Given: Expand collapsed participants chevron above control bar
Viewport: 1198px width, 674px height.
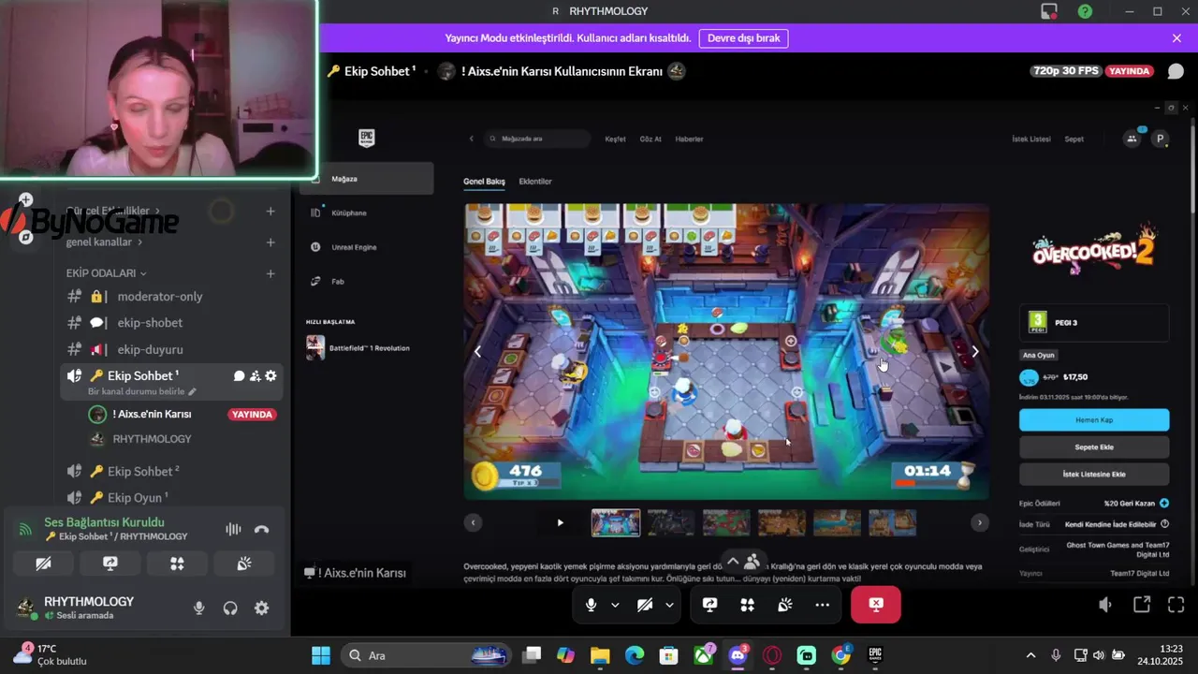Looking at the screenshot, I should pyautogui.click(x=732, y=562).
